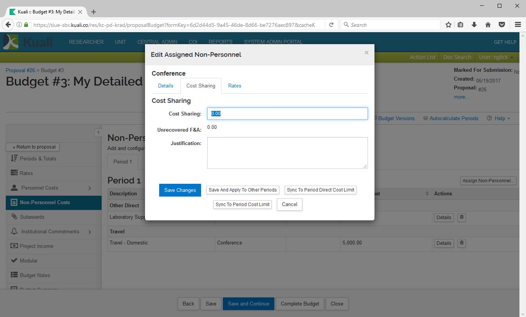
Task: Open the Pocket icon in toolbar
Action: tap(501, 25)
